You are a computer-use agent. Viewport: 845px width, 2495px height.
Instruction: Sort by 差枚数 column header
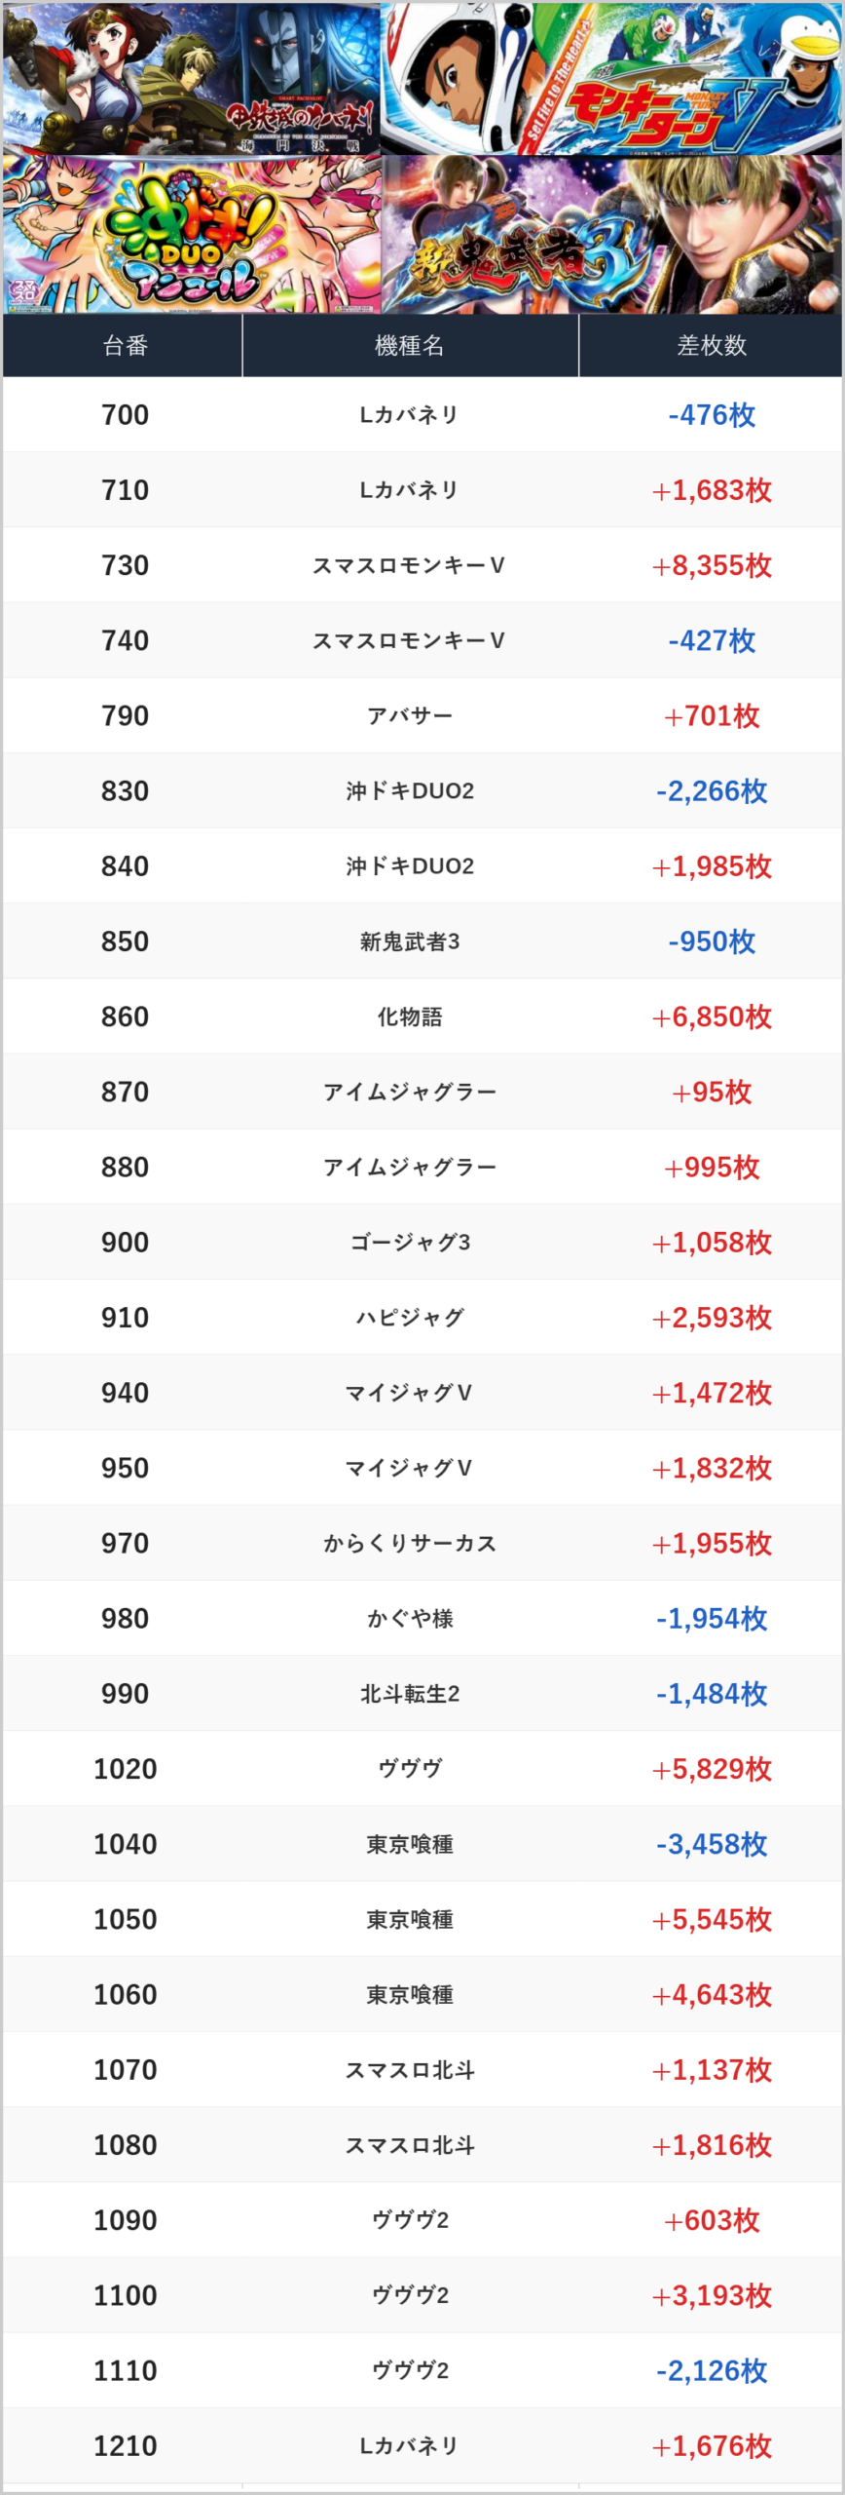711,346
